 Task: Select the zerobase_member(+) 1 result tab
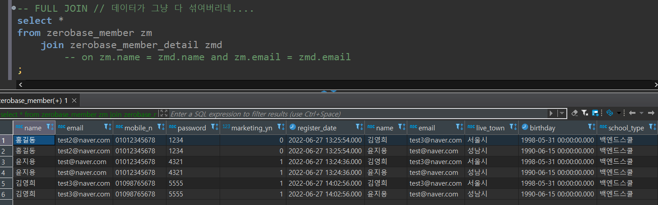[33, 100]
